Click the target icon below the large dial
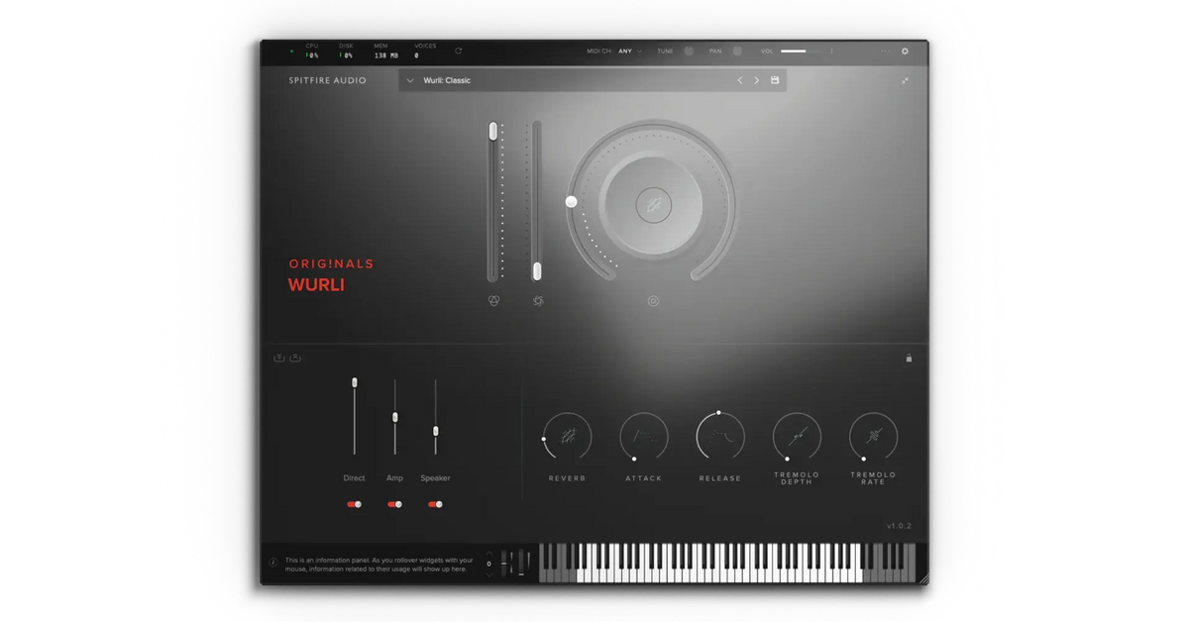The image size is (1189, 622). tap(652, 301)
